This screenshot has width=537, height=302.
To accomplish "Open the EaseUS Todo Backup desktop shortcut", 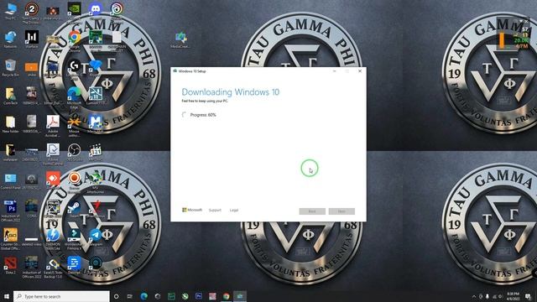I will point(53,268).
